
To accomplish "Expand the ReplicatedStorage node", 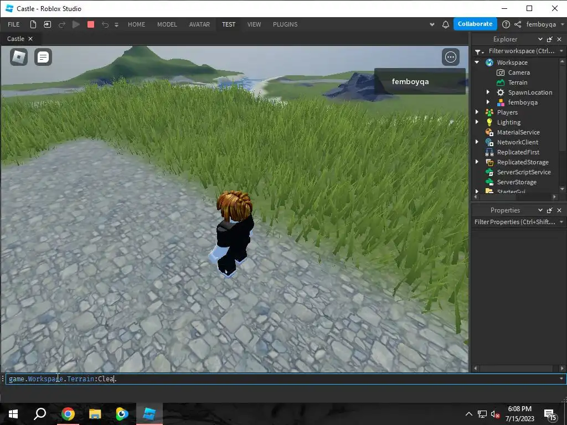I will pos(477,162).
